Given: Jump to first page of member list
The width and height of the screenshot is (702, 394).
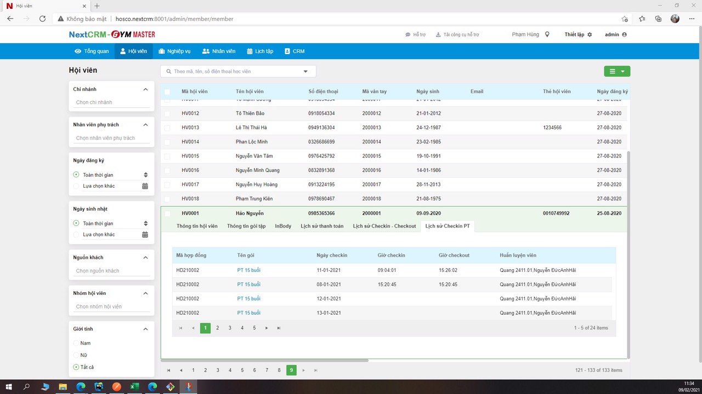Looking at the screenshot, I should pyautogui.click(x=168, y=370).
